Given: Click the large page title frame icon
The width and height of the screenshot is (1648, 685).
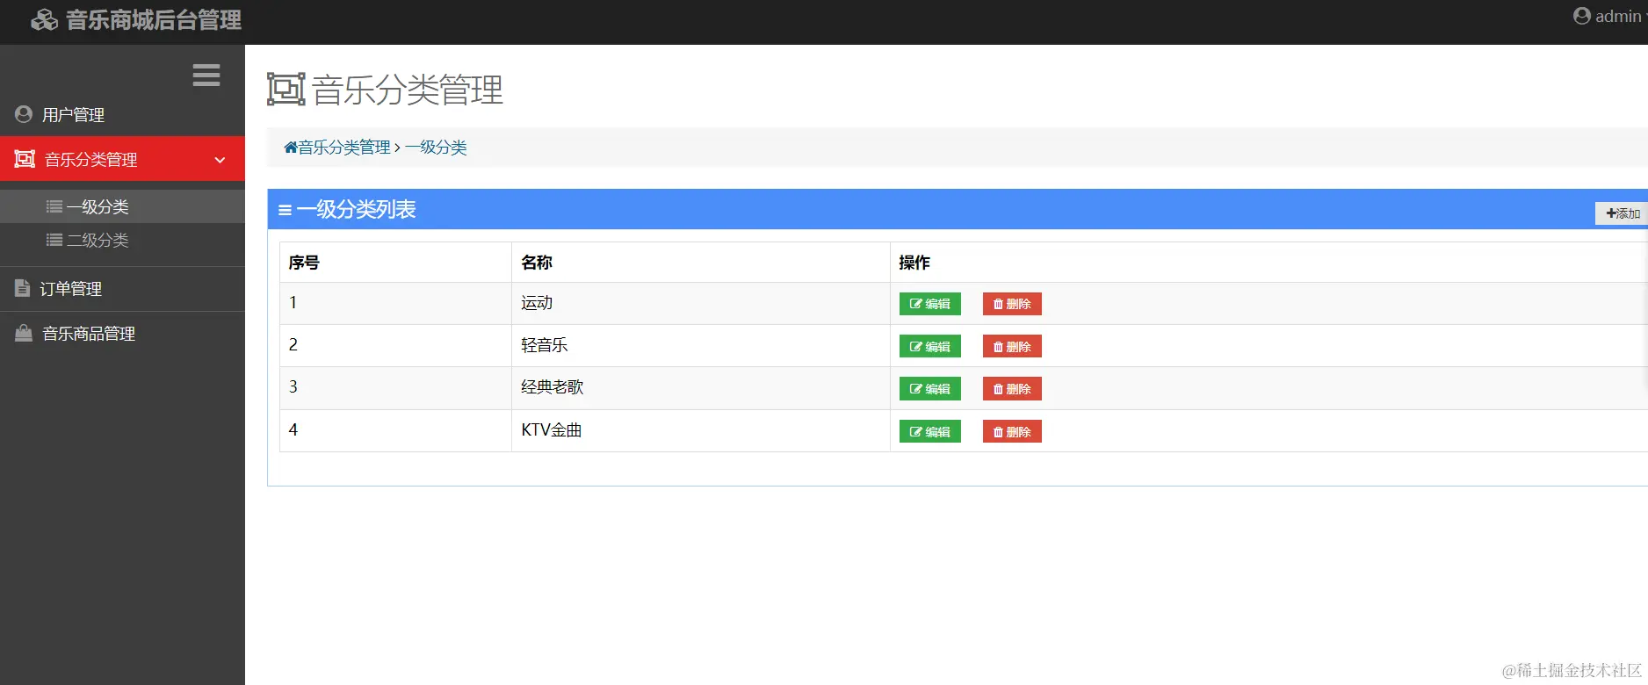Looking at the screenshot, I should 286,90.
